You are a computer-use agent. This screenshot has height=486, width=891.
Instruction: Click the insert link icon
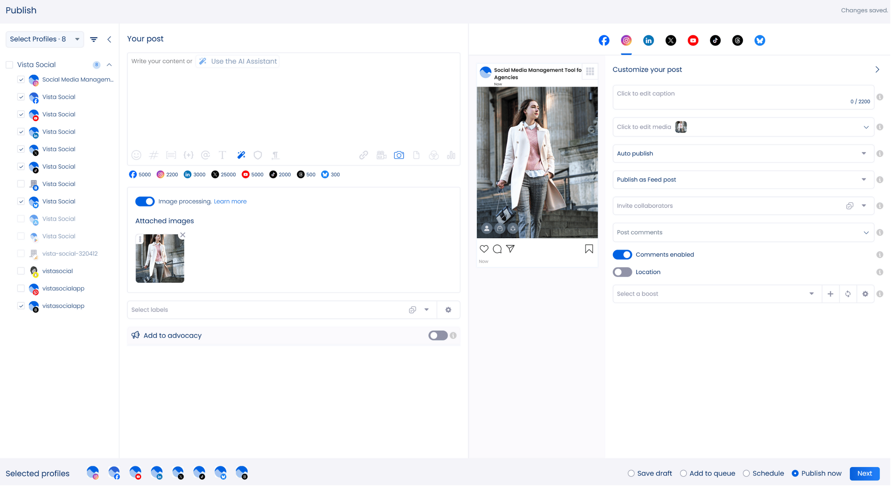pyautogui.click(x=364, y=155)
